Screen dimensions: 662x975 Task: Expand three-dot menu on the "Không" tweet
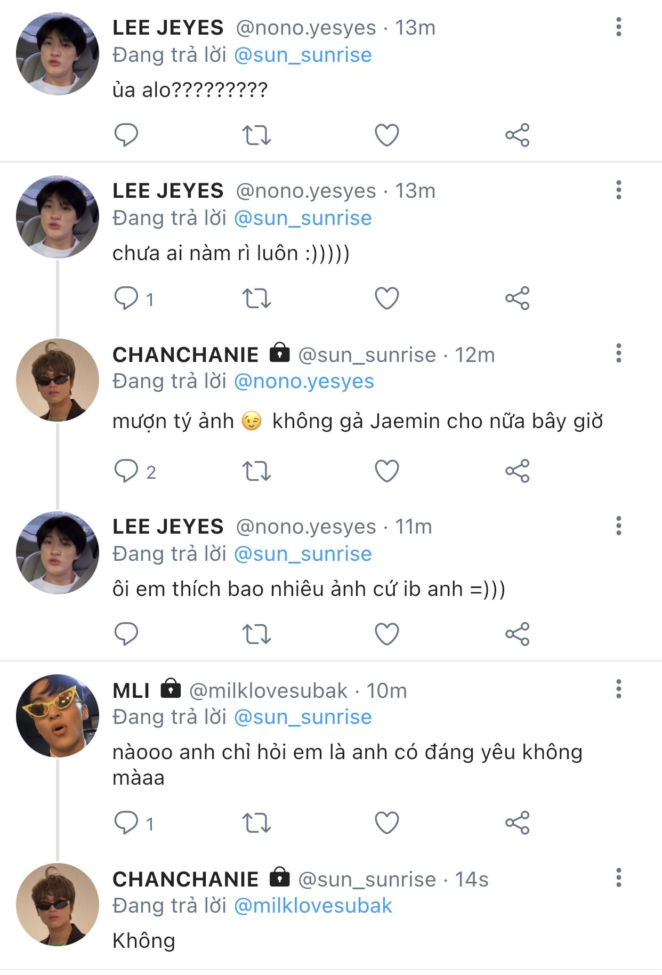(x=618, y=877)
